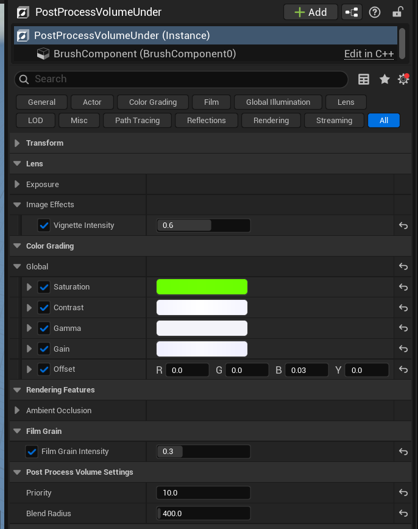This screenshot has height=529, width=418.
Task: Click the Vignette Intensity slider field
Action: tap(204, 225)
